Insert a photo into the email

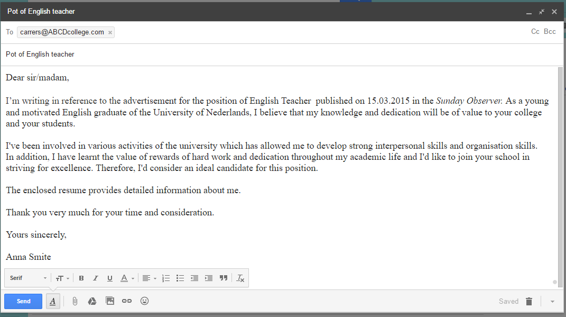[109, 301]
